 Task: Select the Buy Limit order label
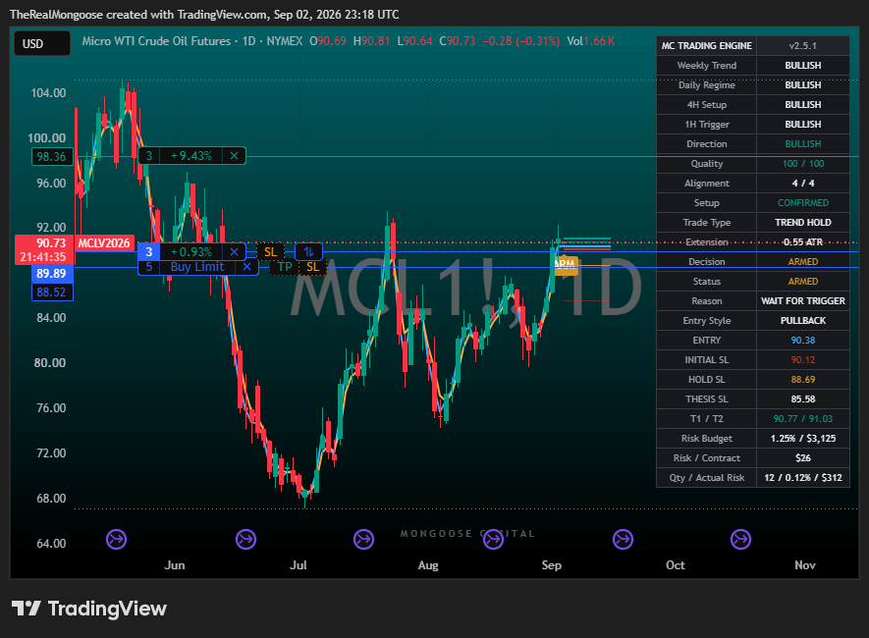[197, 267]
